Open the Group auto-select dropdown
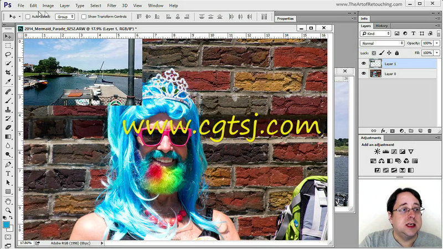The width and height of the screenshot is (443, 249). [65, 17]
